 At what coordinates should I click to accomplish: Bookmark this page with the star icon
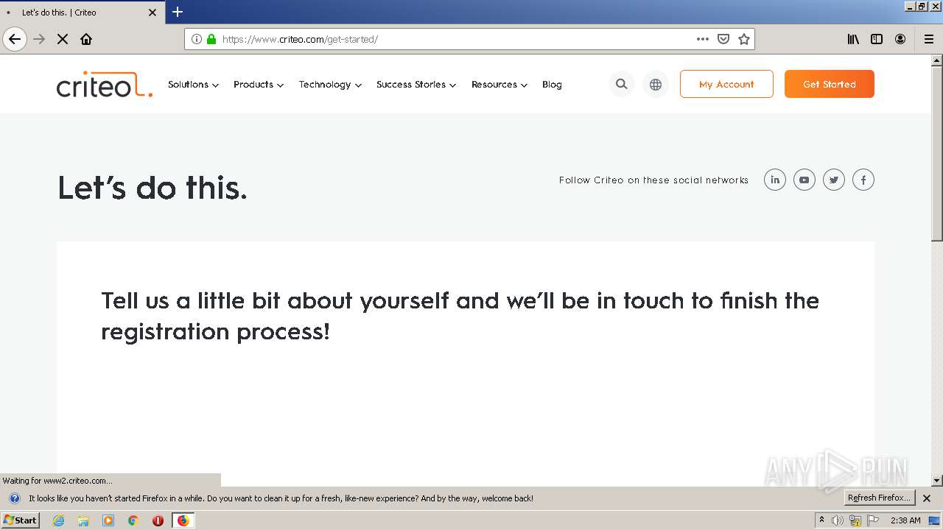point(744,39)
